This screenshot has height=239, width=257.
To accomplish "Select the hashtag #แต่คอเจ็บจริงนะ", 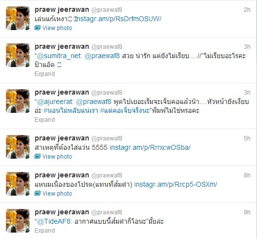I will click(x=125, y=110).
